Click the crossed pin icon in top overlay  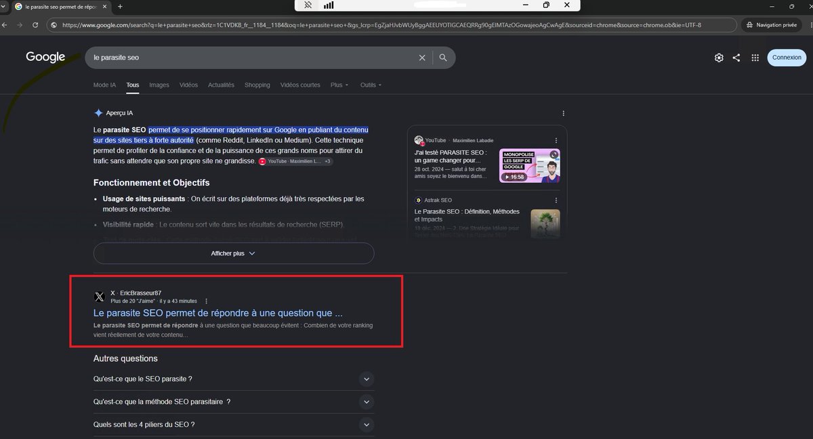point(308,5)
